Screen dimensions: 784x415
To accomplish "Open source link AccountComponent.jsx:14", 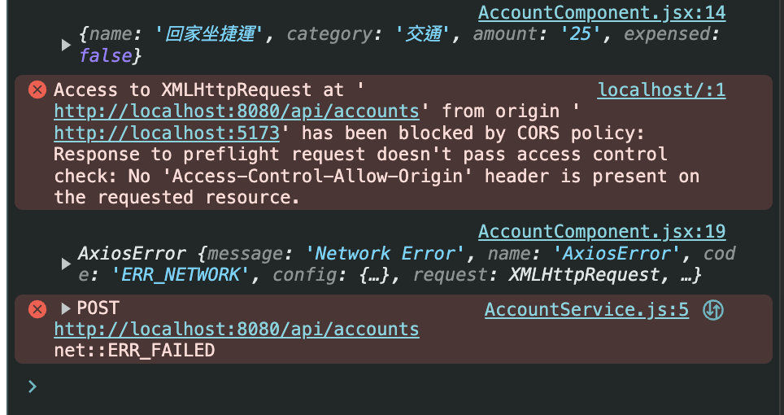I will (x=602, y=12).
